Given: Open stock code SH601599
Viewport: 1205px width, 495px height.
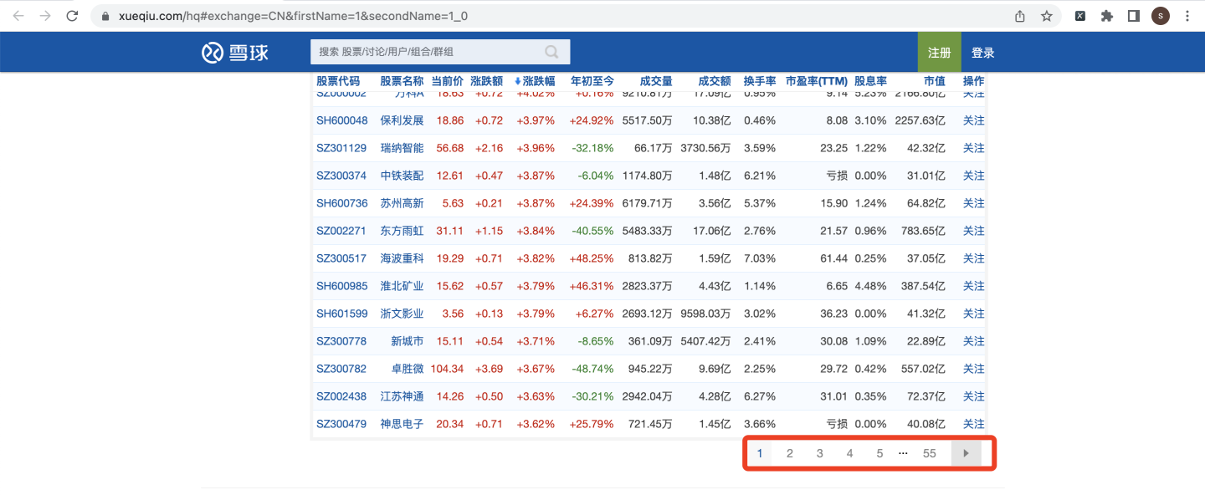Looking at the screenshot, I should pos(341,314).
